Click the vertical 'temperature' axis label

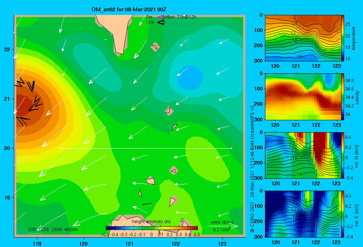click(x=354, y=38)
